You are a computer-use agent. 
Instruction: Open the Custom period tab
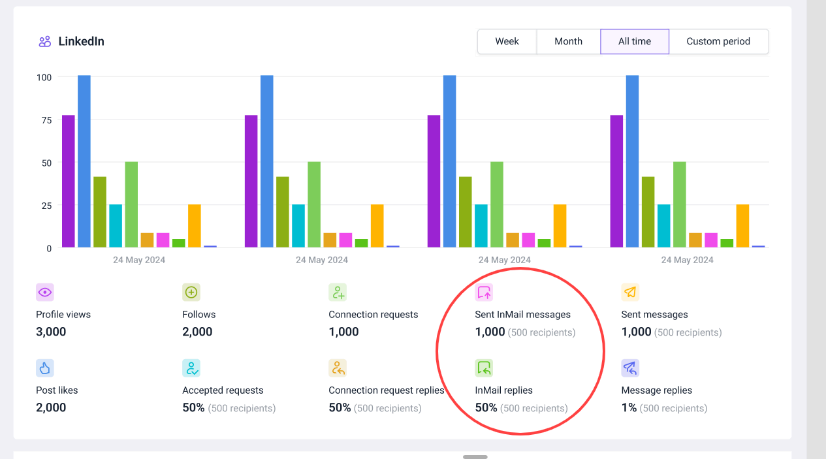click(718, 41)
